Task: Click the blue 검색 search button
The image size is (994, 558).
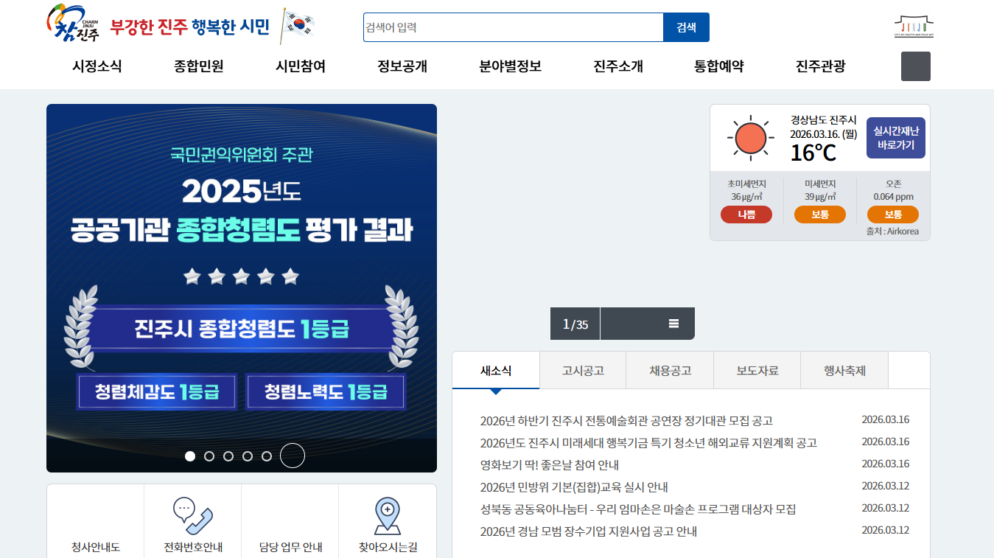Action: click(x=686, y=27)
